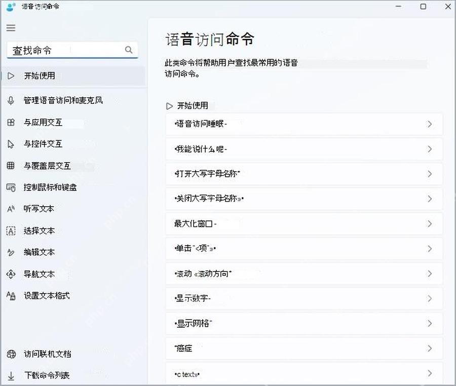
Task: Open the hamburger navigation menu
Action: pyautogui.click(x=11, y=28)
